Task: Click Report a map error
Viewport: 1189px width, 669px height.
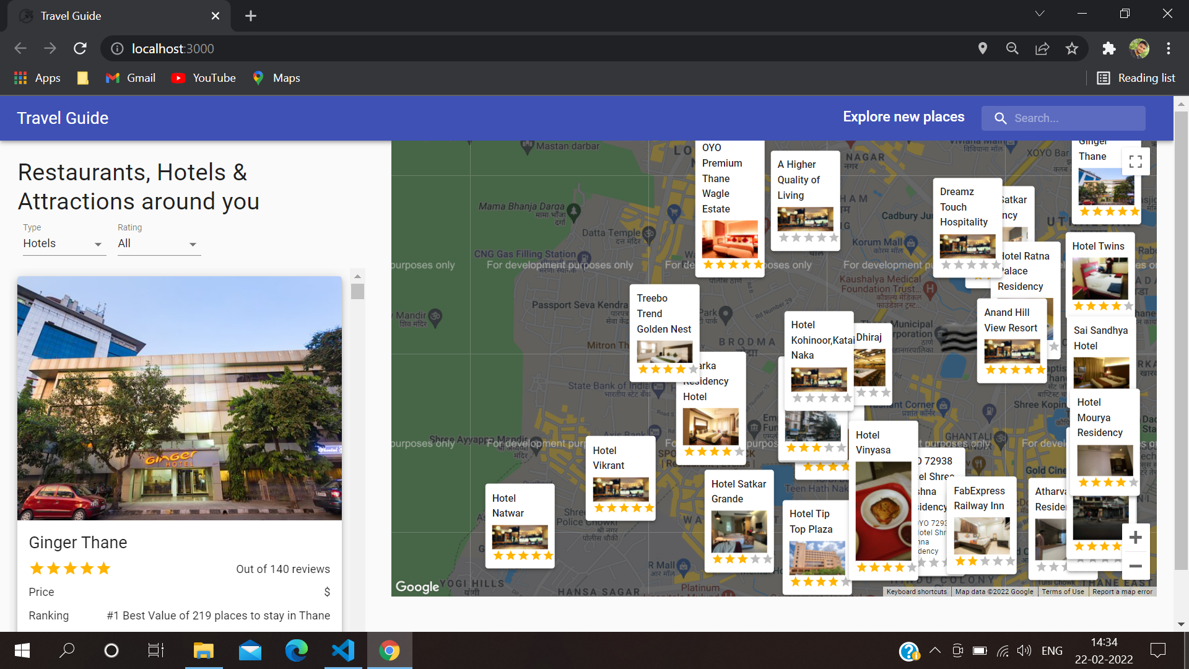Action: [x=1122, y=592]
